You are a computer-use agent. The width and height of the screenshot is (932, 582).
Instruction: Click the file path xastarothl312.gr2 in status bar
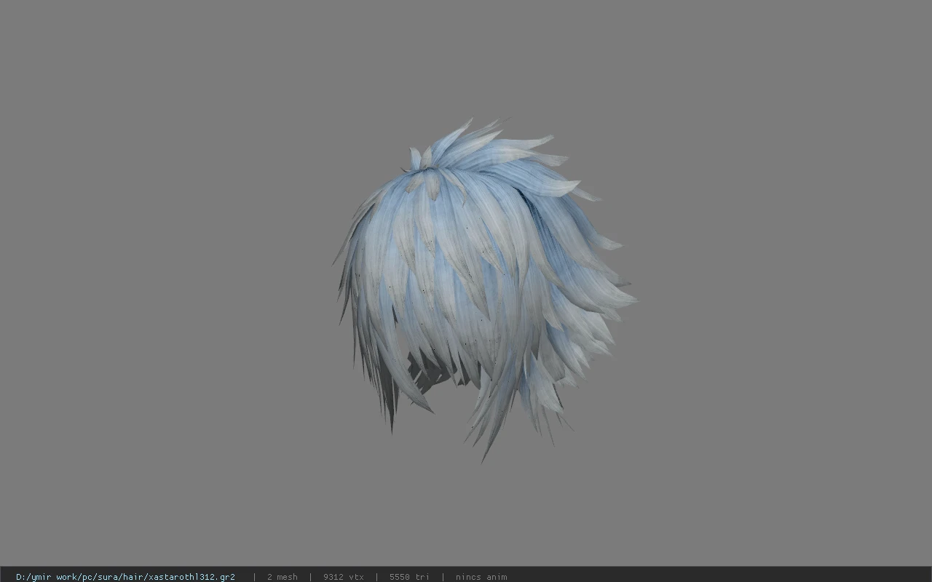pos(125,577)
